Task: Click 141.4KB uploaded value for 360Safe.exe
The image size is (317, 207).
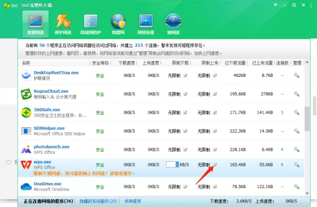Action: [x=265, y=113]
